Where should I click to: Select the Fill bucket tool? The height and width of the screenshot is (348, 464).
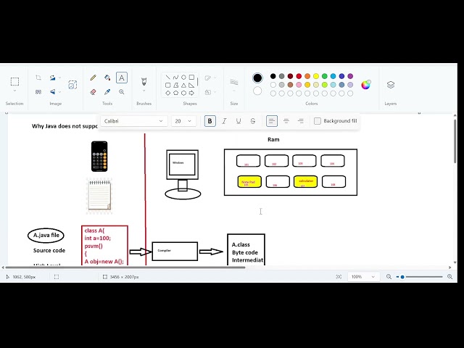(107, 78)
